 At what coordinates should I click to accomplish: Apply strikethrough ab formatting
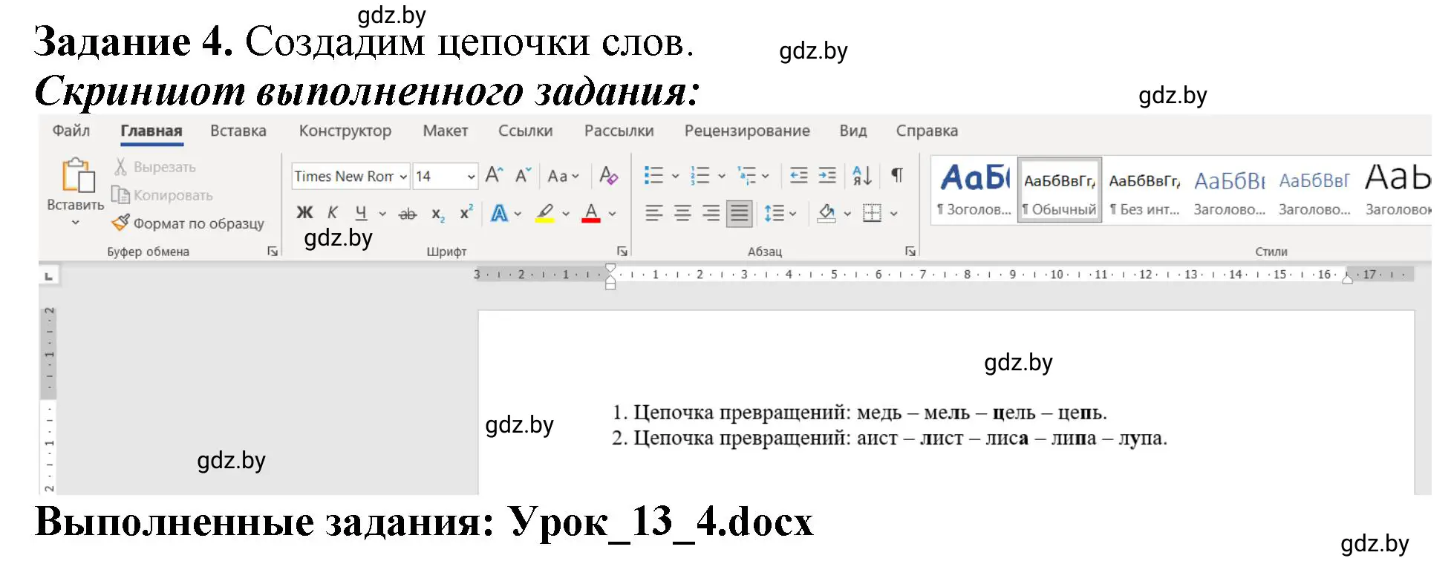(408, 214)
